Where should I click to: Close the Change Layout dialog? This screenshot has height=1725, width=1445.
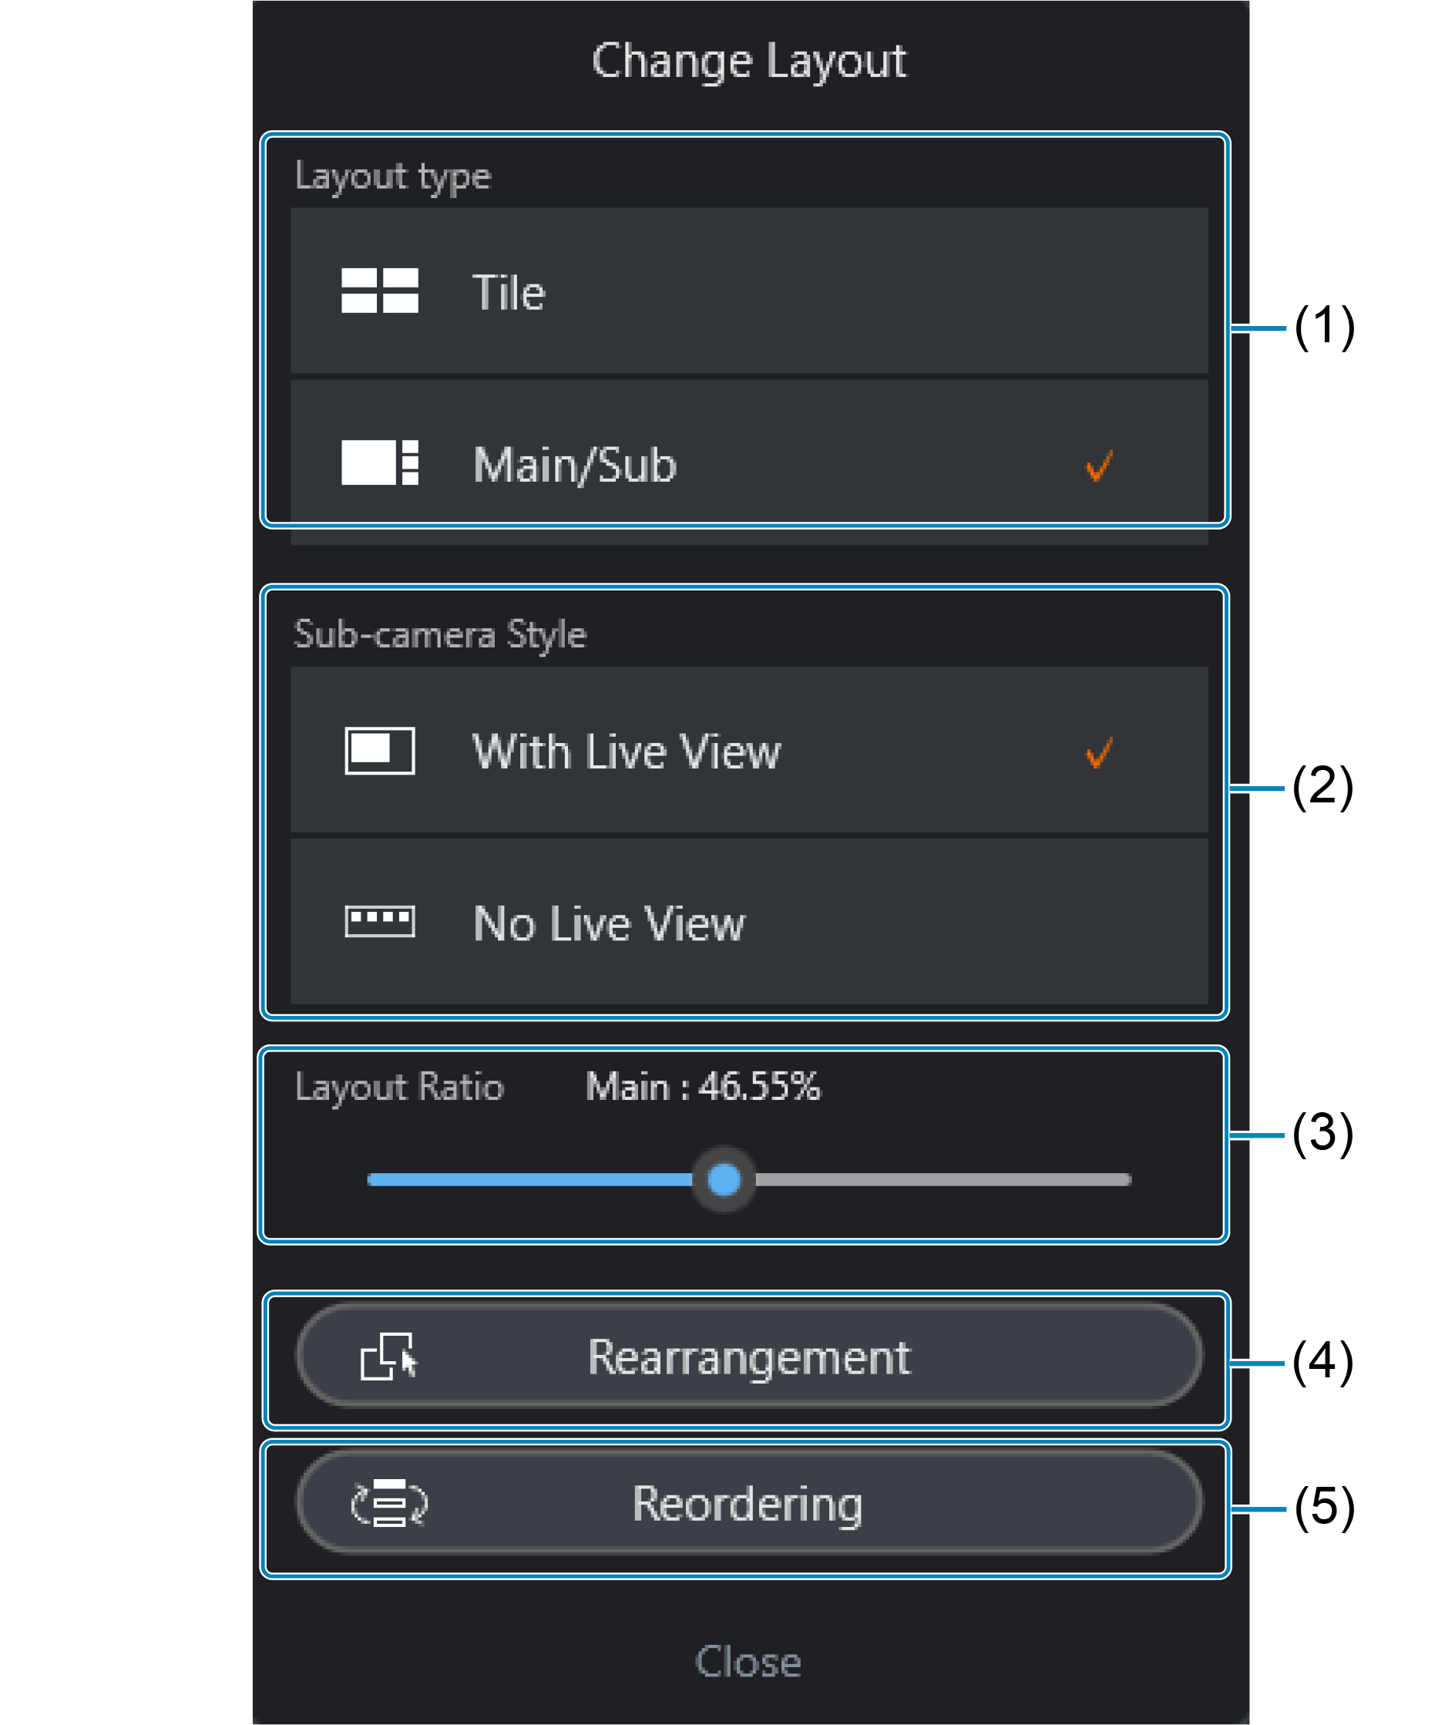click(748, 1661)
